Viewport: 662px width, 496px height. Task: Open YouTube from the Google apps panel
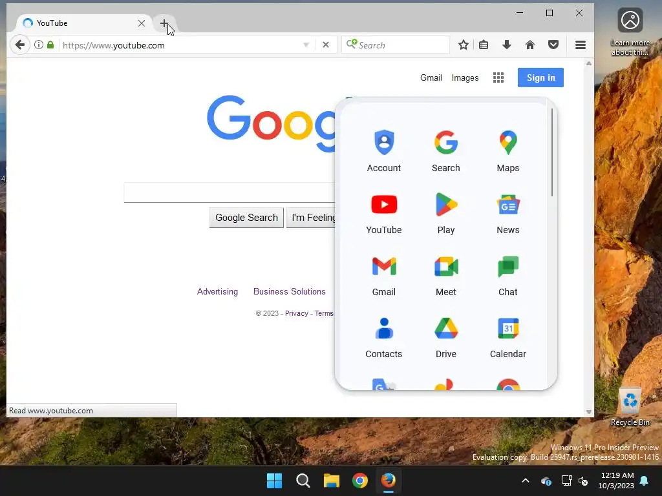point(384,213)
